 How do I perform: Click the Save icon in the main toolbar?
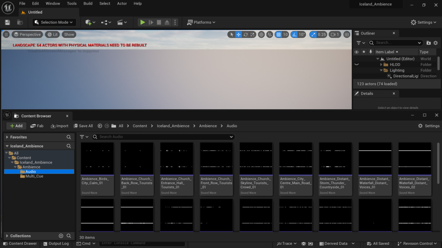click(7, 22)
